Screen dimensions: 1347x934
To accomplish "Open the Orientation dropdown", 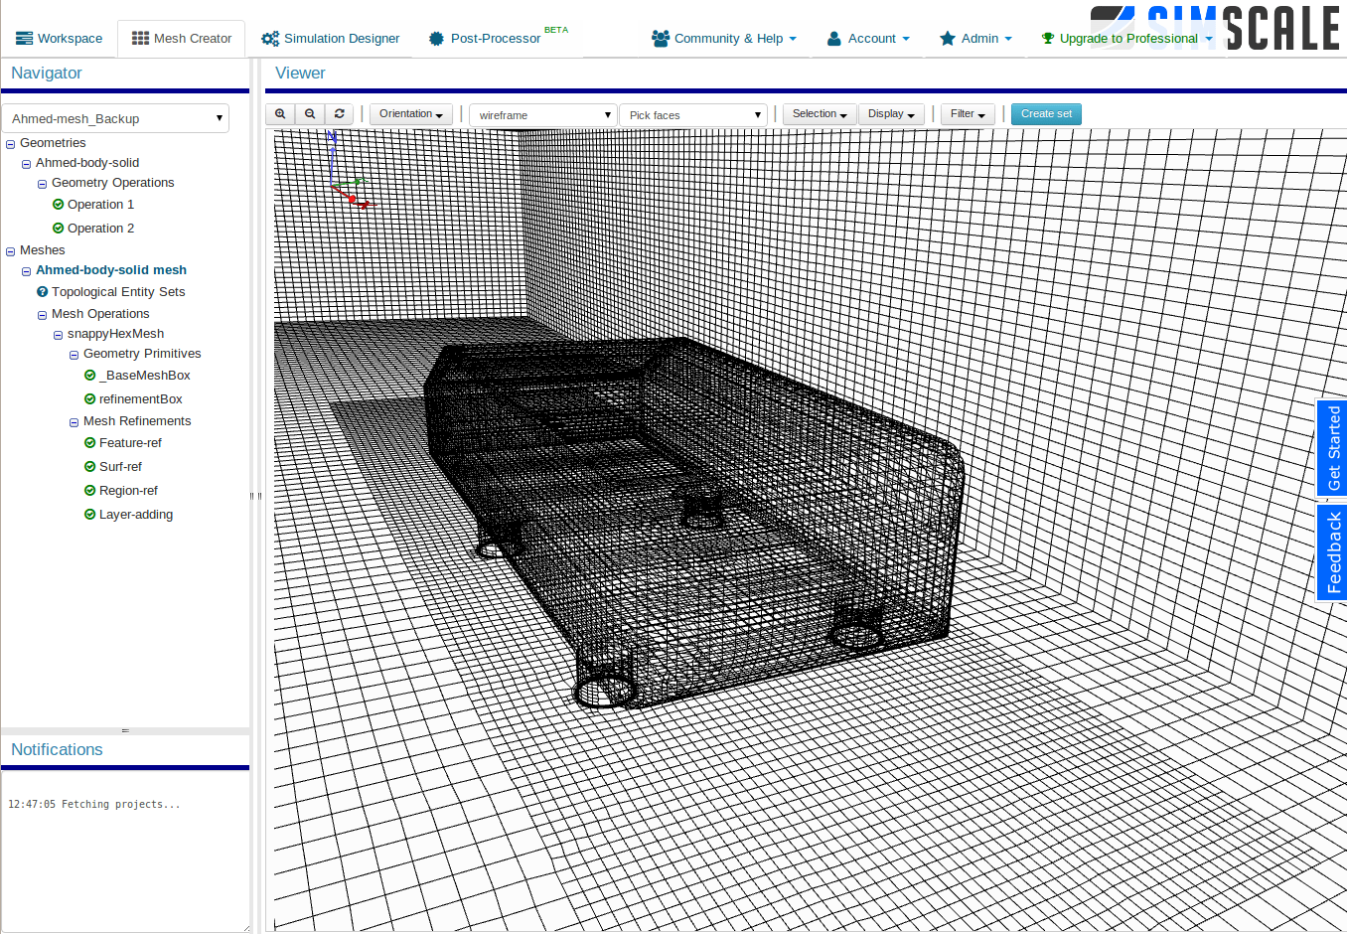I will tap(410, 113).
